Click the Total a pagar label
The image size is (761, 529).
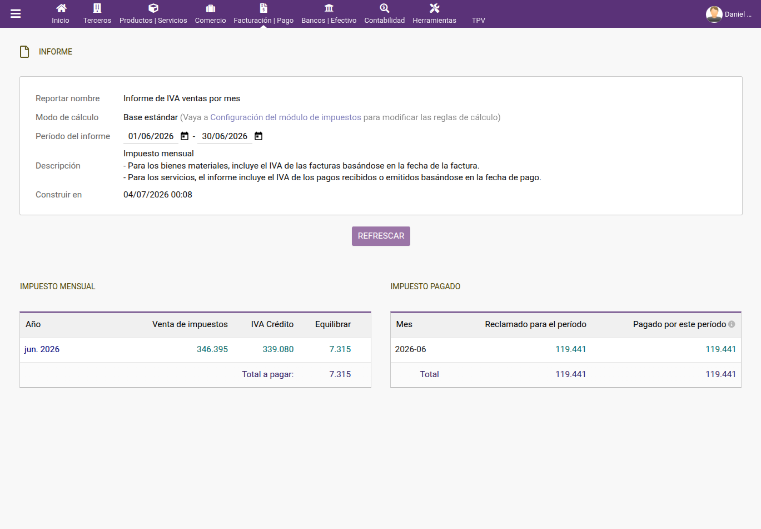tap(268, 374)
